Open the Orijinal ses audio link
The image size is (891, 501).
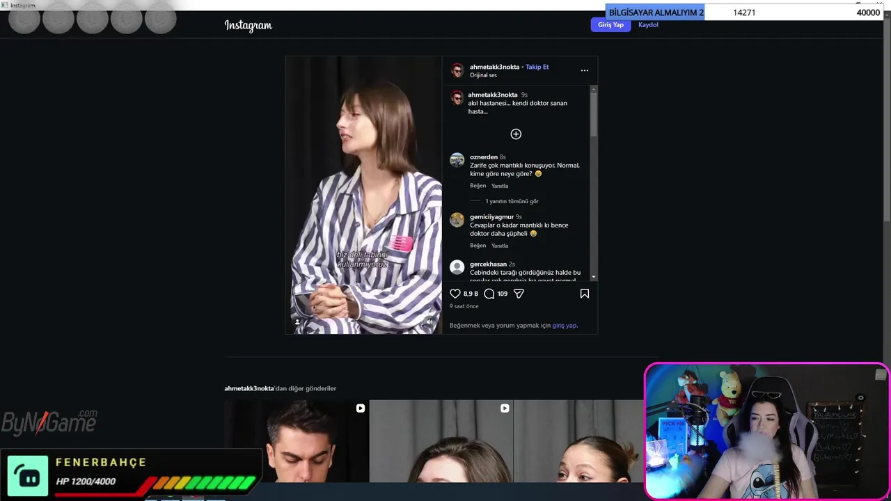483,75
